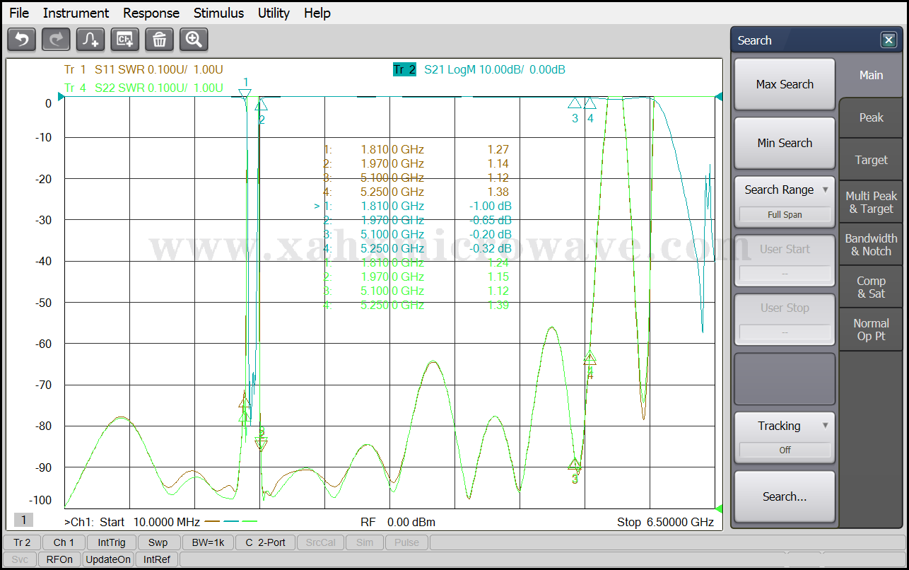Screen dimensions: 909x570
Task: Click the Sim status bar button
Action: click(x=365, y=542)
